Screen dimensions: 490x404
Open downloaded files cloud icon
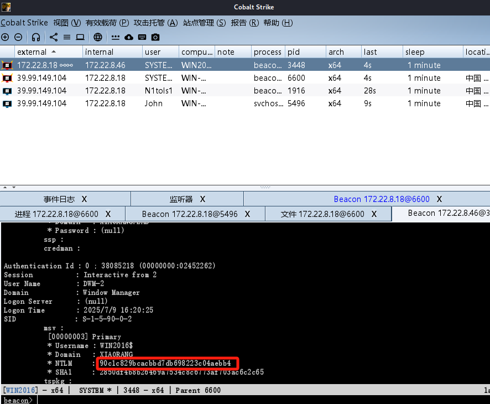[x=129, y=37]
